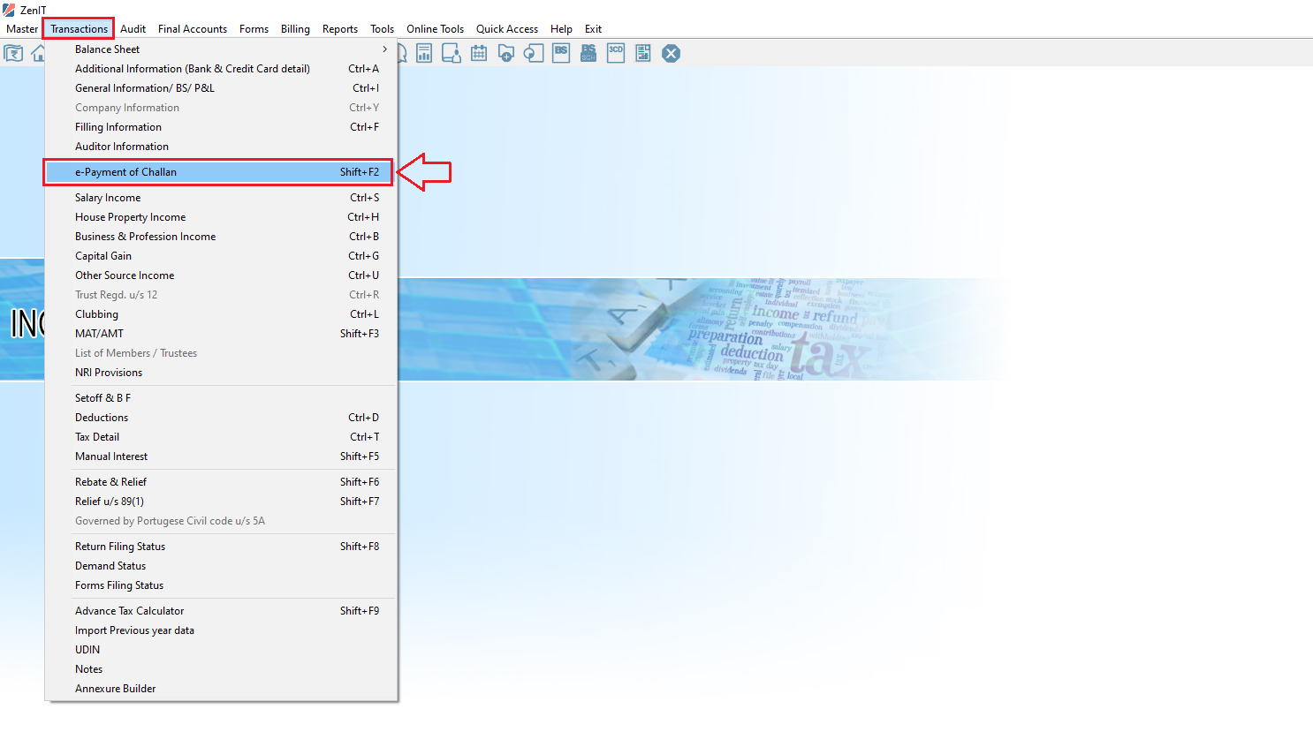Select Trust Regd. u/s 12 entry
1313x747 pixels.
(x=221, y=295)
